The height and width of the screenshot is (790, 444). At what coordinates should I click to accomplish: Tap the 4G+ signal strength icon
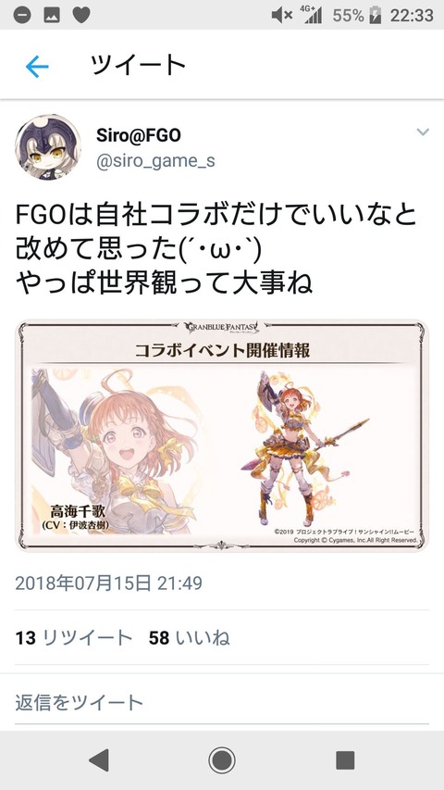pyautogui.click(x=311, y=15)
